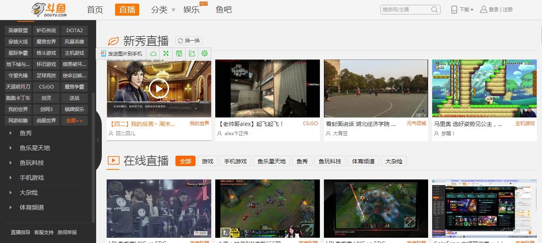Click the 主机游戏 label on Mario card
This screenshot has height=243, width=542.
point(525,124)
